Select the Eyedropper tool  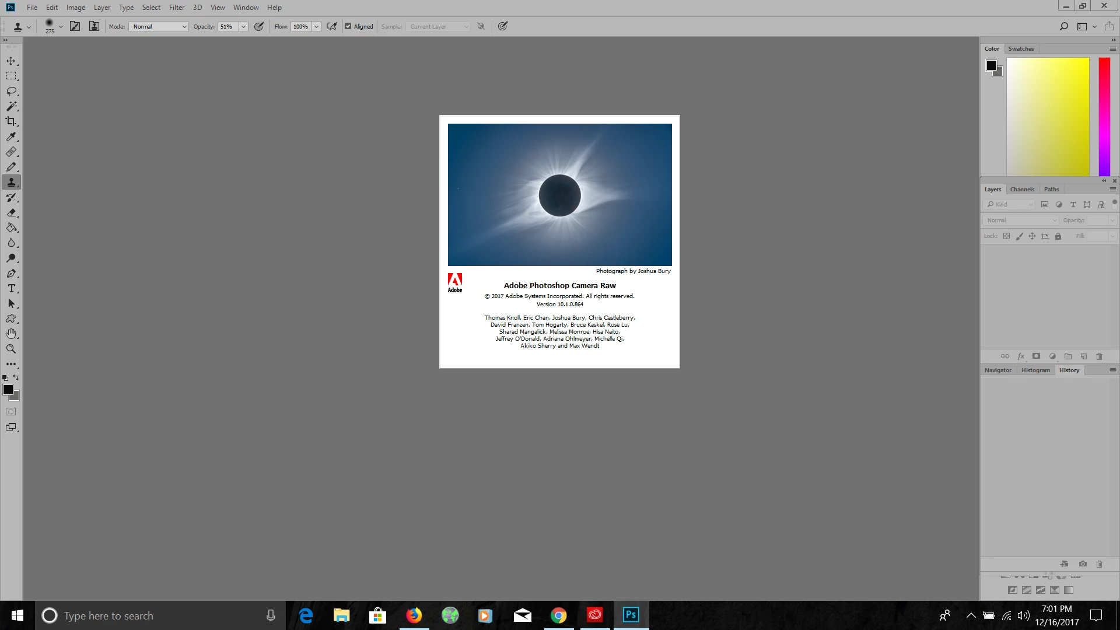(11, 136)
